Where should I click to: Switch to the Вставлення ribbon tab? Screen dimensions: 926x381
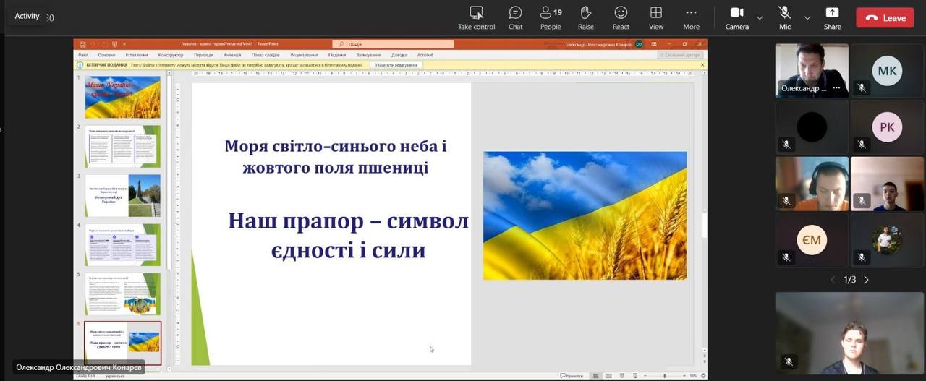point(137,55)
